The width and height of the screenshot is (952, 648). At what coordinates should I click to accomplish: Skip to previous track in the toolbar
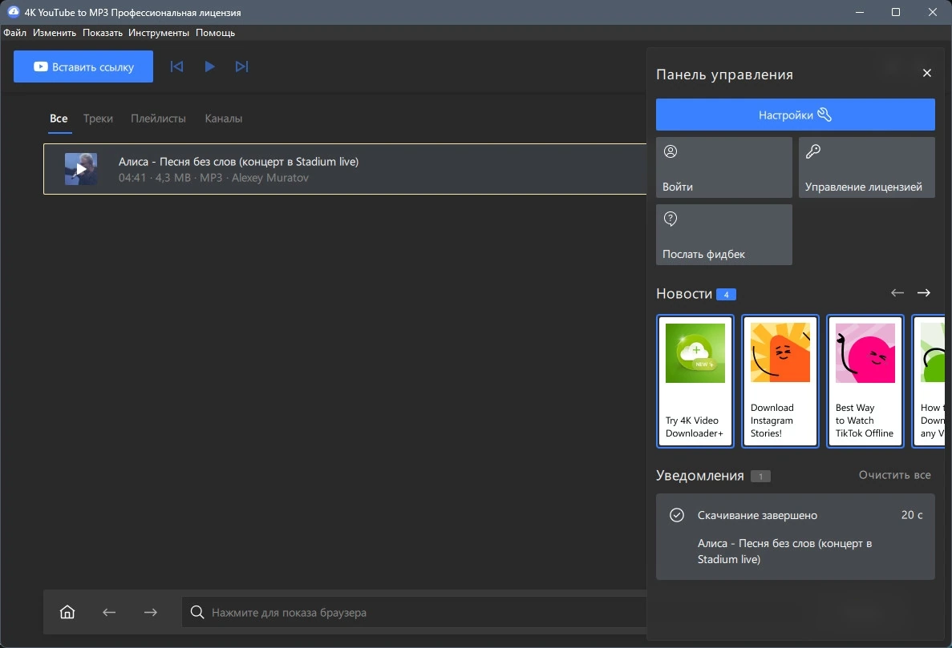point(176,66)
